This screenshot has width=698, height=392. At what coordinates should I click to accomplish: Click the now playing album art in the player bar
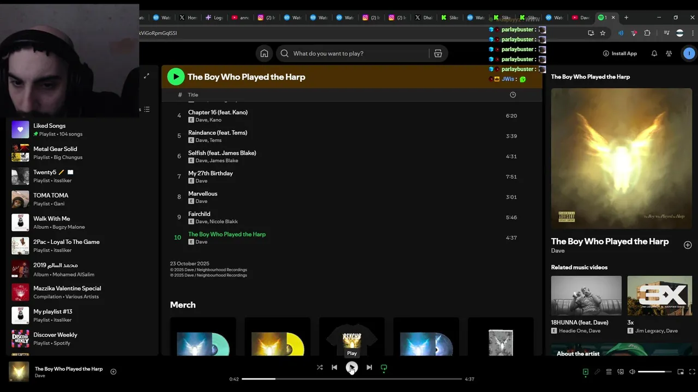[19, 372]
